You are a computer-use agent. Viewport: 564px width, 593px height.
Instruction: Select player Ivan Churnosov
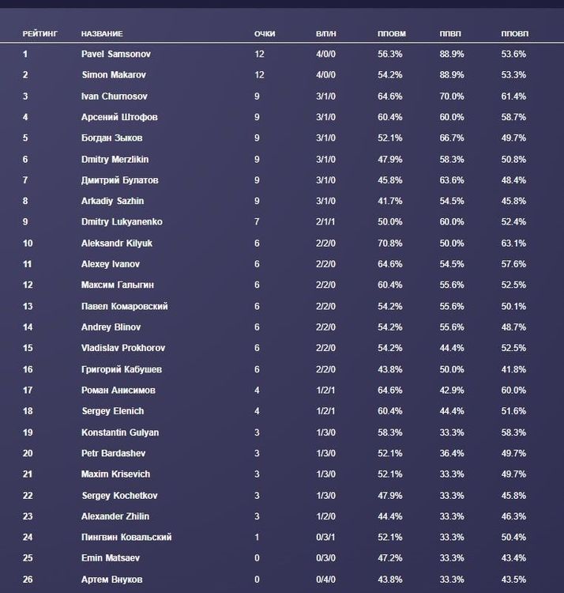pos(115,96)
